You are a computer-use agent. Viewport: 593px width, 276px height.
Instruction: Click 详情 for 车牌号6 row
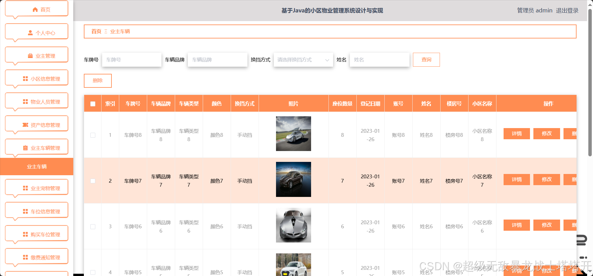(517, 225)
